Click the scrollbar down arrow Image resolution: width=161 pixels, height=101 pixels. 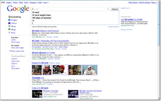tap(158, 99)
